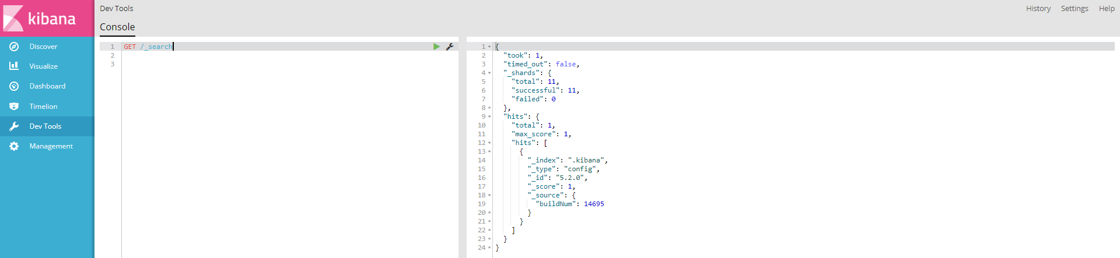Click "took": 1 in response
Image resolution: width=1120 pixels, height=258 pixels.
click(523, 55)
